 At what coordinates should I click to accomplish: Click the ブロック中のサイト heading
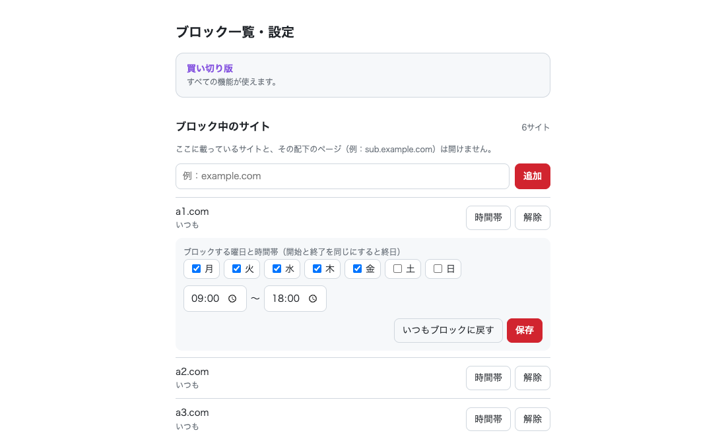(222, 127)
